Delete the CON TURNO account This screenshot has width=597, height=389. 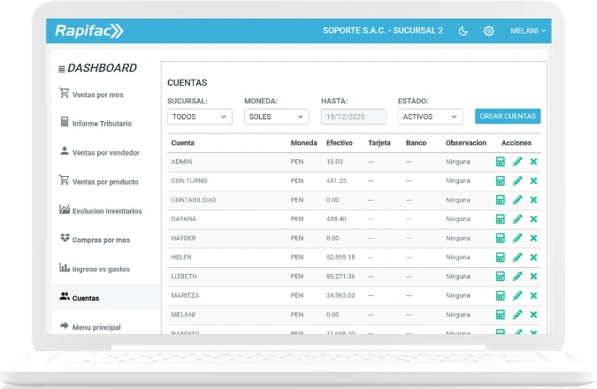[x=533, y=181]
